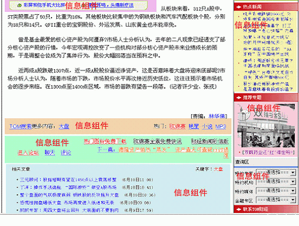Expand the 特约媒体 select box
This screenshot has width=299, height=226.
coord(276,191)
